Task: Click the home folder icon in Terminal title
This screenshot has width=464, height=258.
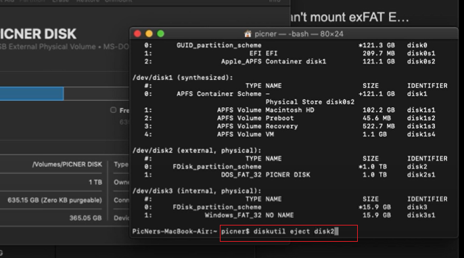Action: point(248,34)
